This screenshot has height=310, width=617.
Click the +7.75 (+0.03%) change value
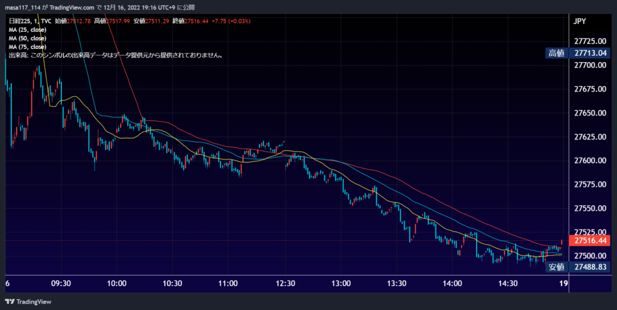[x=231, y=21]
